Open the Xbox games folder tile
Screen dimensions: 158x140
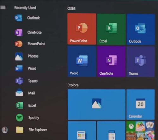coord(141,131)
